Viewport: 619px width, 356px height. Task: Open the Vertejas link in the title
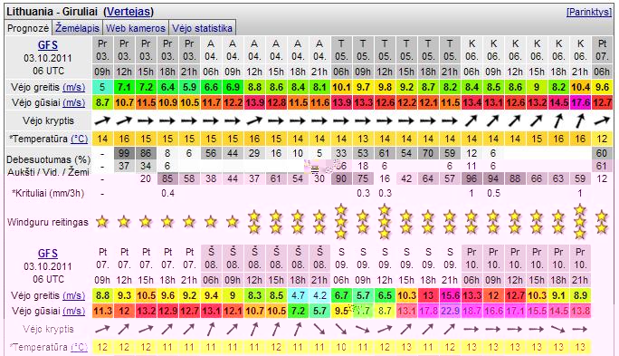point(129,12)
